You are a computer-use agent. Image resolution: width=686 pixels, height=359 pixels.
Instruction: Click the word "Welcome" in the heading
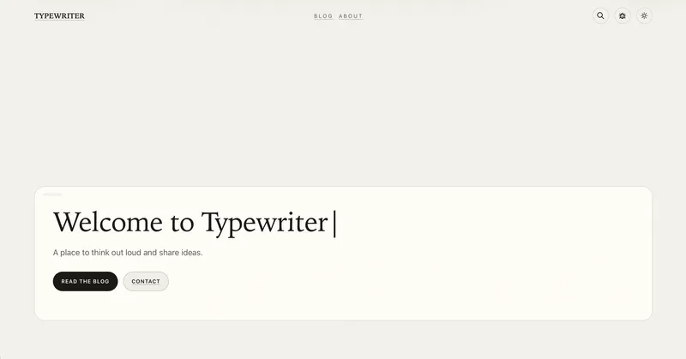(x=107, y=223)
